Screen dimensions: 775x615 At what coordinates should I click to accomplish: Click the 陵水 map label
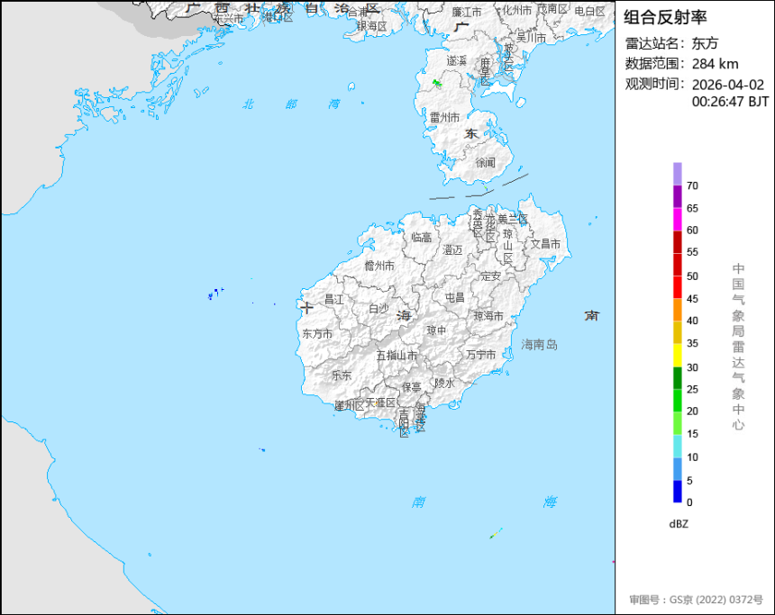click(x=445, y=384)
